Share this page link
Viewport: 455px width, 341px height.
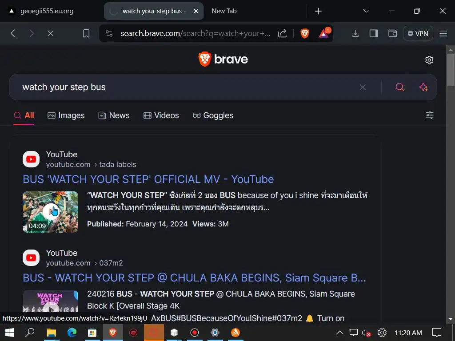tap(282, 34)
